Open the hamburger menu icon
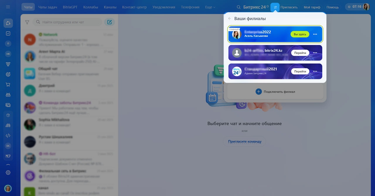Image resolution: width=375 pixels, height=196 pixels. [x=8, y=7]
